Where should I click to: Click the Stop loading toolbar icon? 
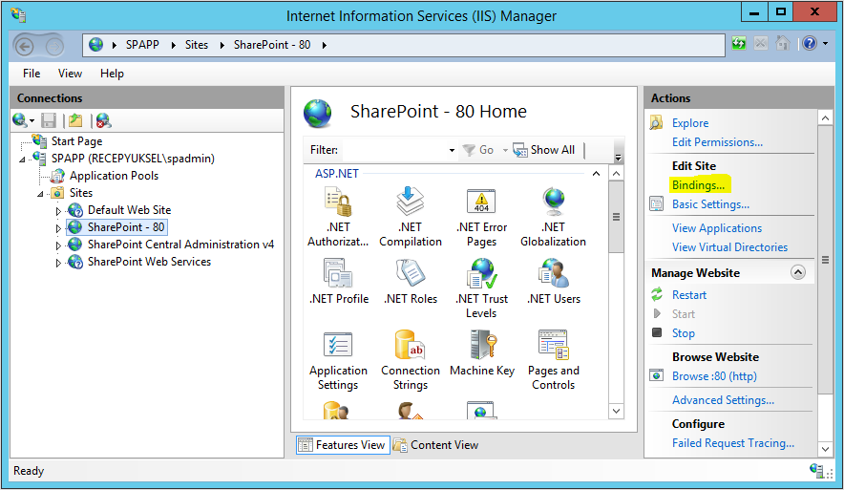coord(761,43)
